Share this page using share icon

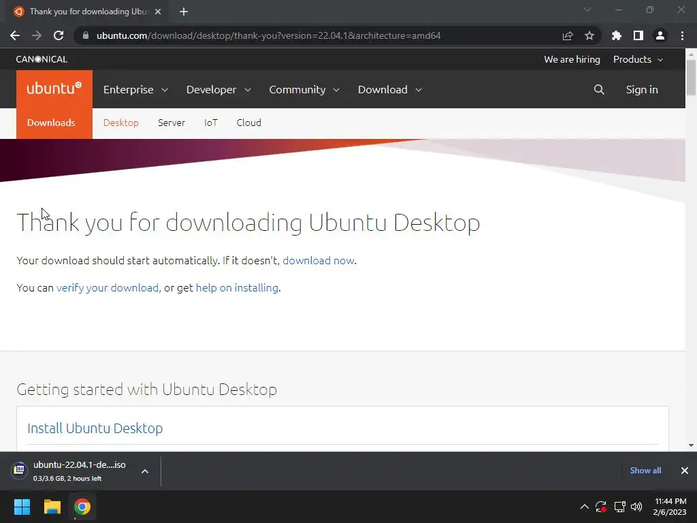point(568,35)
